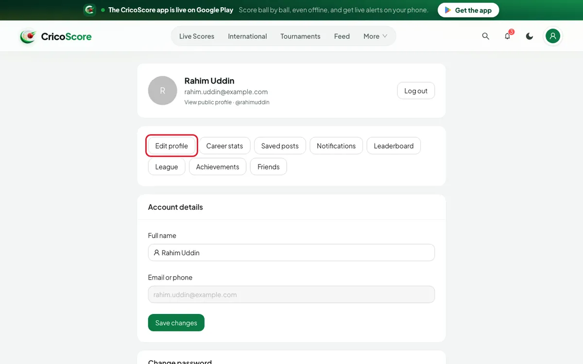Viewport: 583px width, 364px height.
Task: Switch to the League tab
Action: (167, 166)
